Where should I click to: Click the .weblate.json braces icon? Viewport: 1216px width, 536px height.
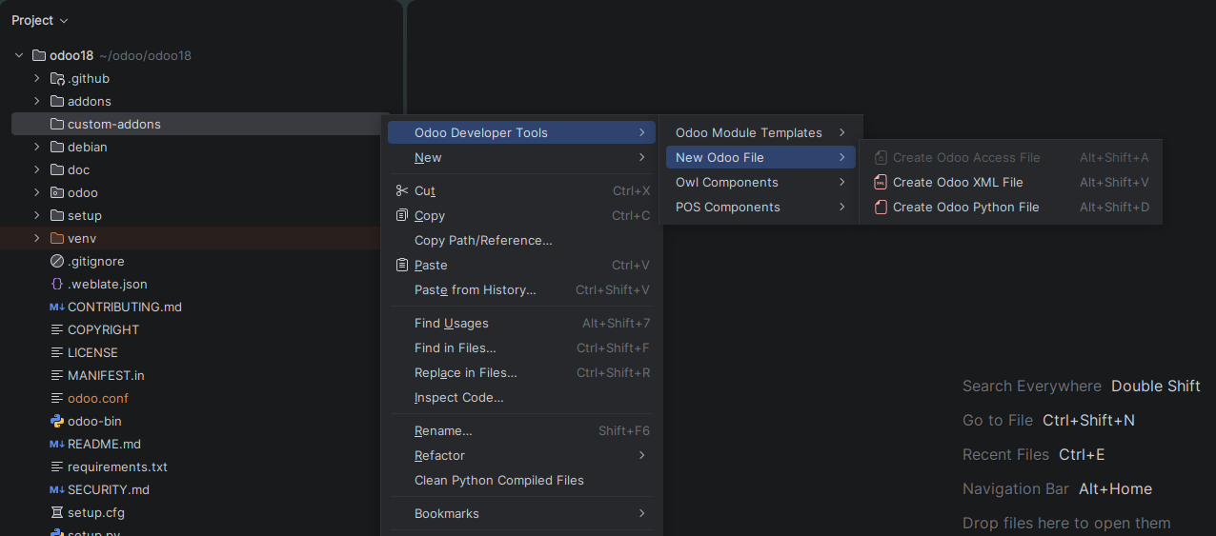(57, 284)
